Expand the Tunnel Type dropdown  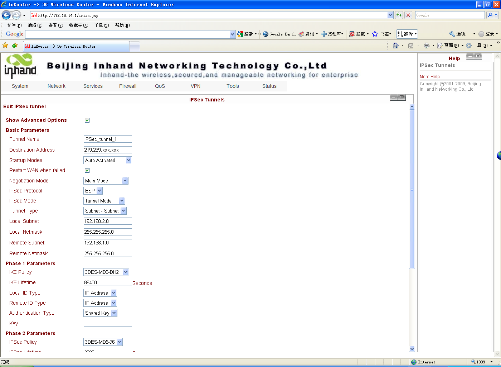pos(123,211)
